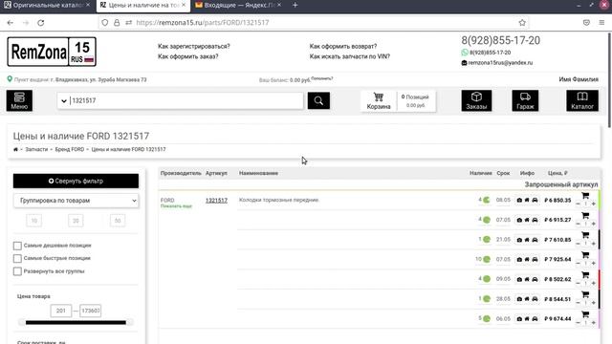
Task: Open the Гараж garage section
Action: pyautogui.click(x=525, y=100)
